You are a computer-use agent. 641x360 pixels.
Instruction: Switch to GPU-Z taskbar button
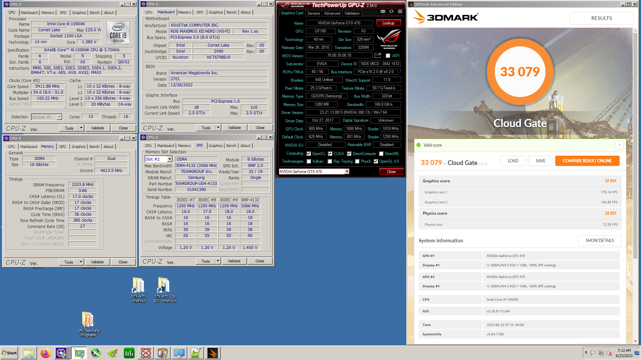[79, 353]
